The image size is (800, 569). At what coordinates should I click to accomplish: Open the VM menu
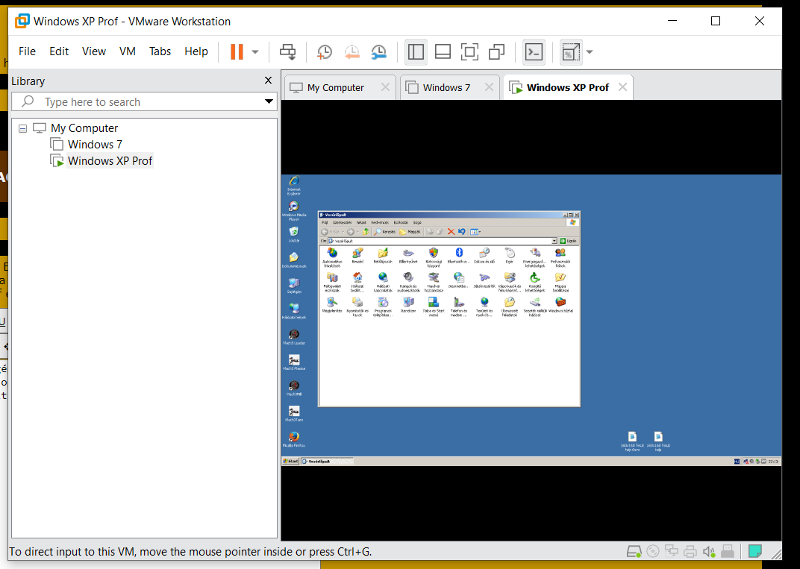point(128,51)
